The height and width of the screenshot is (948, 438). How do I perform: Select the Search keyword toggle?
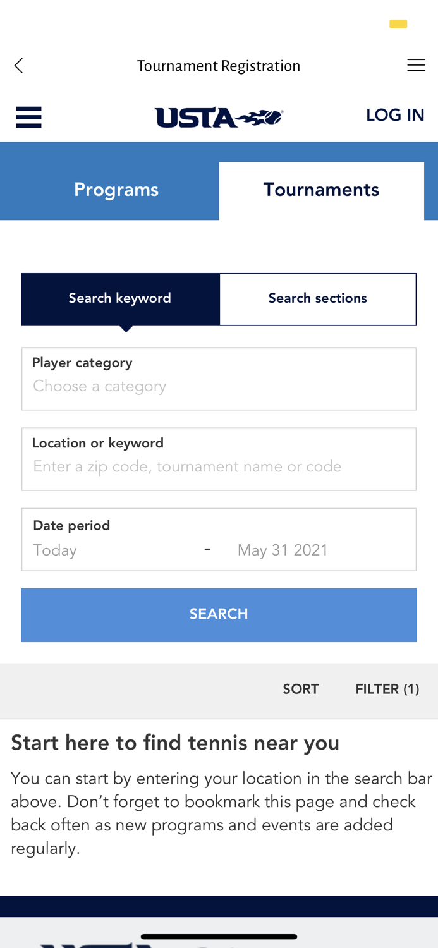120,299
